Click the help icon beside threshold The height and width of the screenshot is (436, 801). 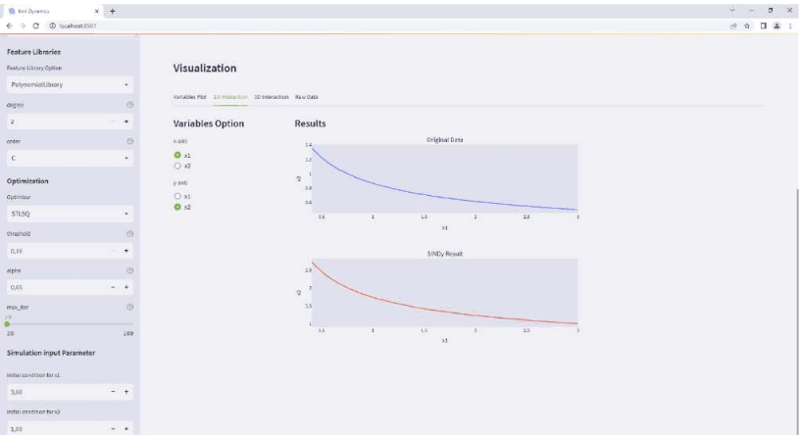tap(130, 233)
